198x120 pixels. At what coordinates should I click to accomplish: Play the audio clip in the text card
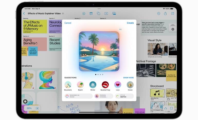click(x=173, y=29)
